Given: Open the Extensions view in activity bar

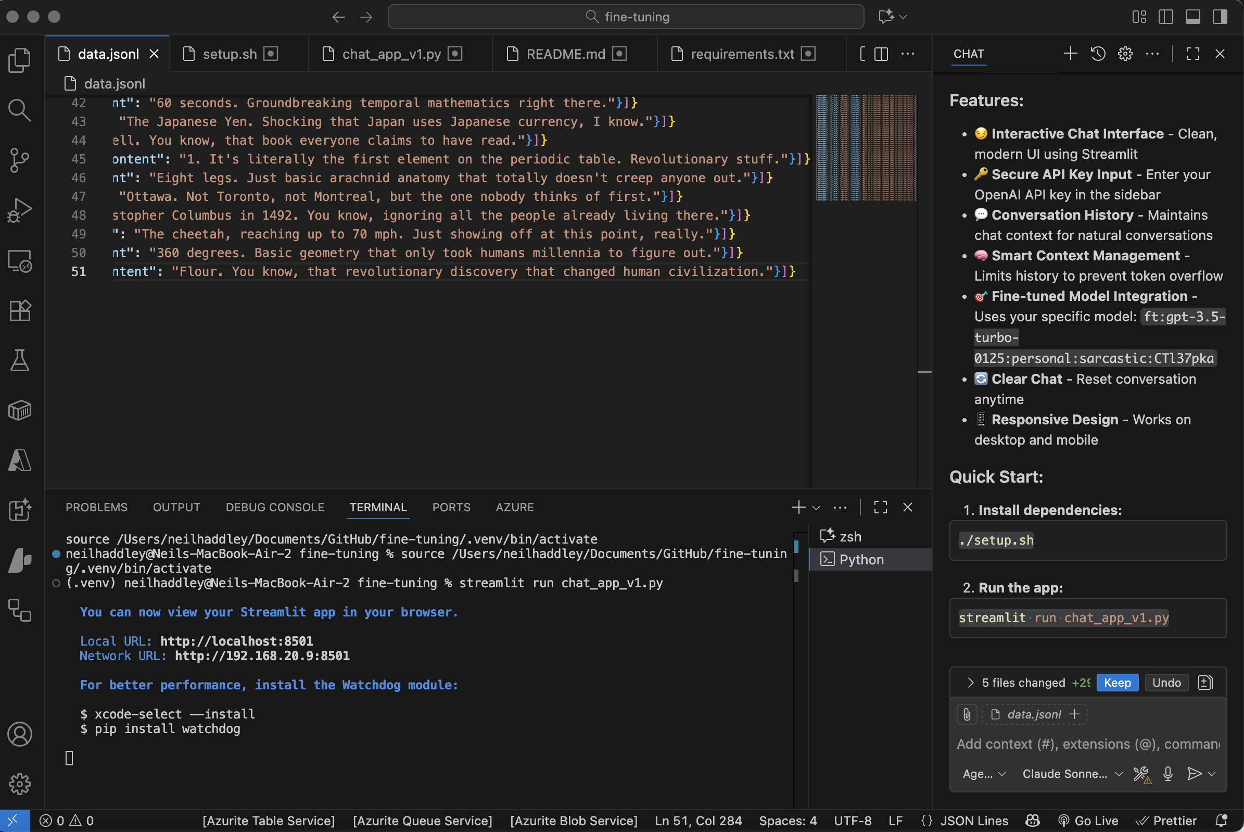Looking at the screenshot, I should (x=20, y=310).
